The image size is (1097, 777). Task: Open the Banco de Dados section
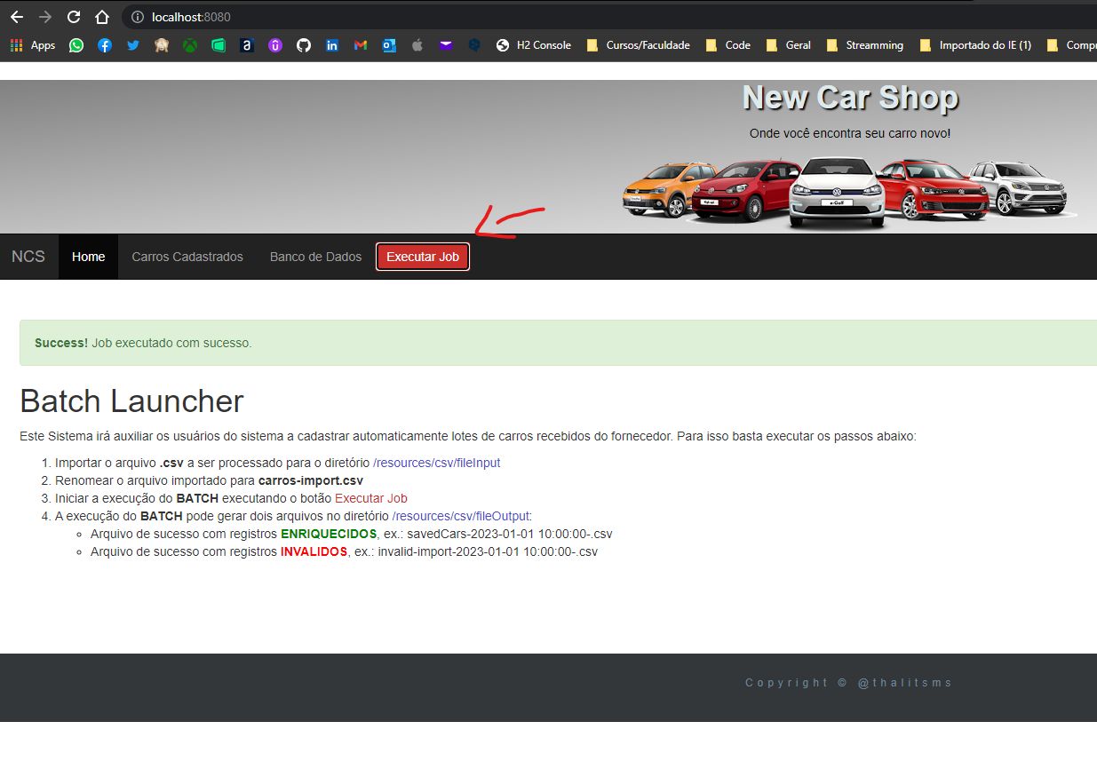pos(315,257)
